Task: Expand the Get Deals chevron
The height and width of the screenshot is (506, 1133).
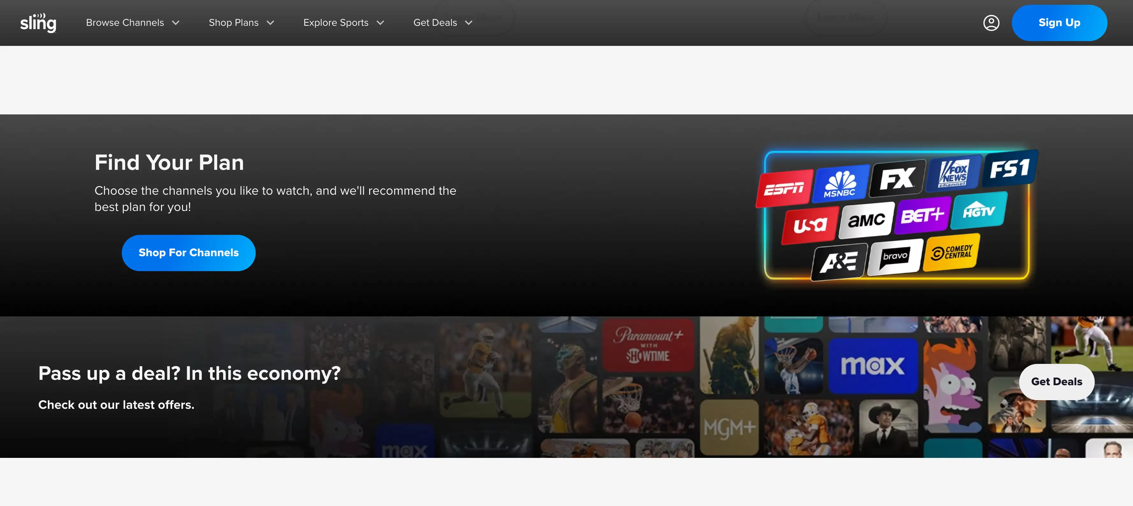Action: tap(469, 23)
